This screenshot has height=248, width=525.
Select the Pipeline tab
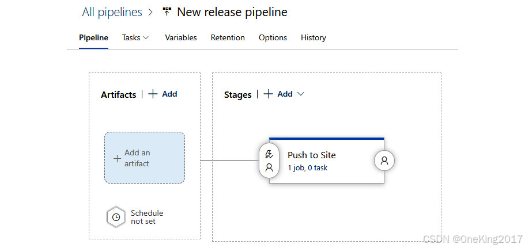(x=93, y=37)
